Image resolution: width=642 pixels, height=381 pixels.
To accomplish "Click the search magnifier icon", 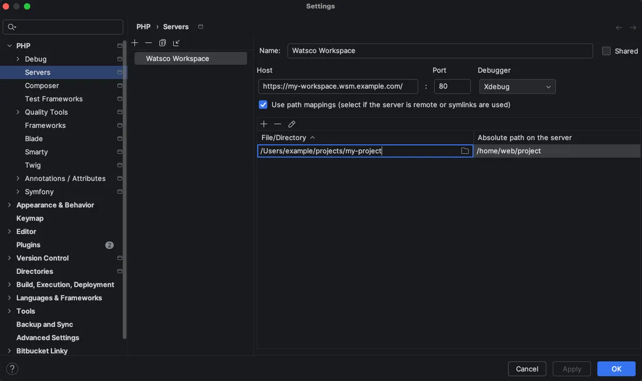I will (12, 27).
